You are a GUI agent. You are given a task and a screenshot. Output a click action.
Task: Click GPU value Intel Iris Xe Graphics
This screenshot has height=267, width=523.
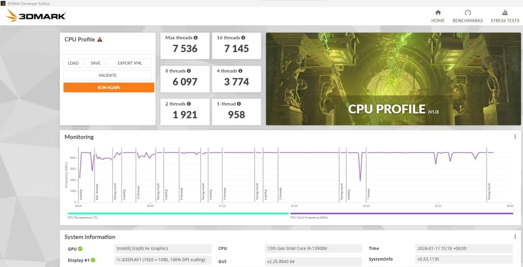tap(163, 249)
